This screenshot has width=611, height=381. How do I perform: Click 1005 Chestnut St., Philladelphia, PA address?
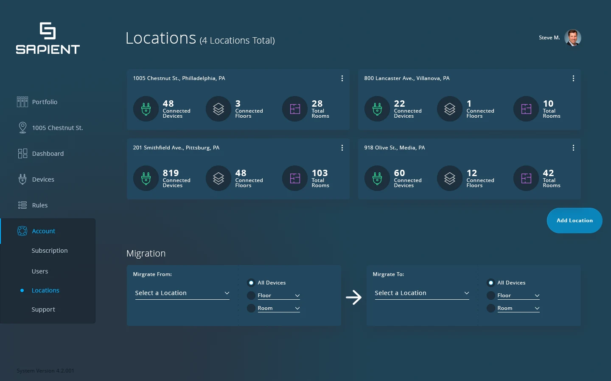coord(179,78)
